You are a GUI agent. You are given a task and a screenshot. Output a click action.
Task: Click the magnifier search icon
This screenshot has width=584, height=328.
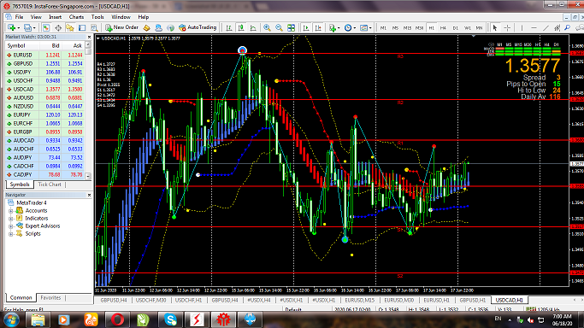click(x=568, y=28)
